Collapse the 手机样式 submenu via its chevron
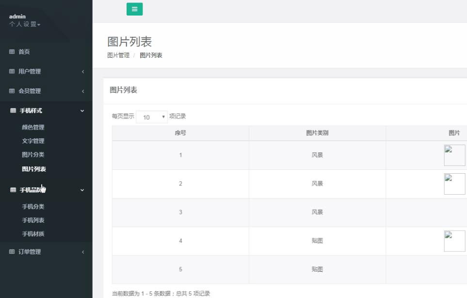Image resolution: width=467 pixels, height=298 pixels. [82, 110]
